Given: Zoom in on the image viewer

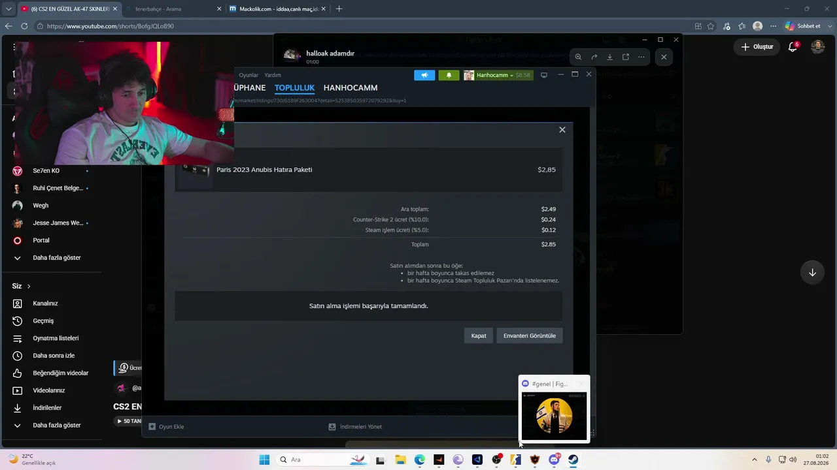Looking at the screenshot, I should tap(578, 57).
